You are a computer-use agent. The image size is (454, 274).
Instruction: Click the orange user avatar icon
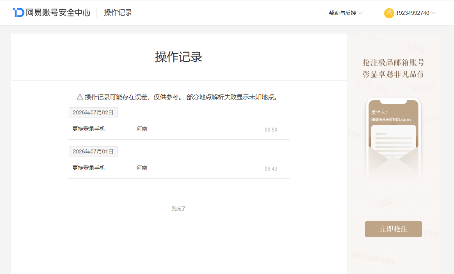[x=389, y=13]
